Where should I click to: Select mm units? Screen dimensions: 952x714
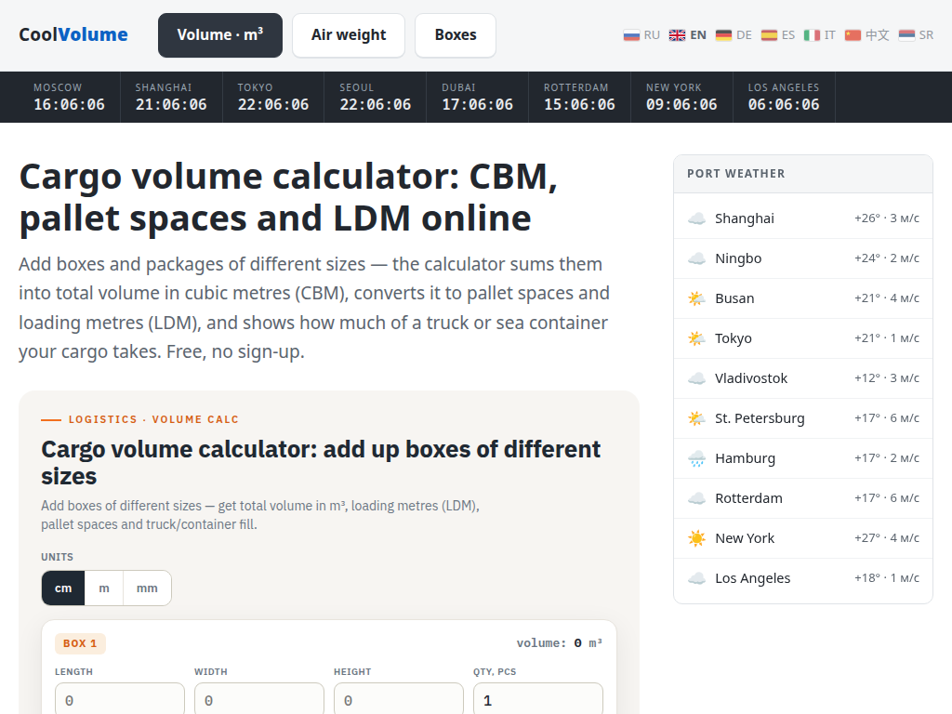pos(147,588)
